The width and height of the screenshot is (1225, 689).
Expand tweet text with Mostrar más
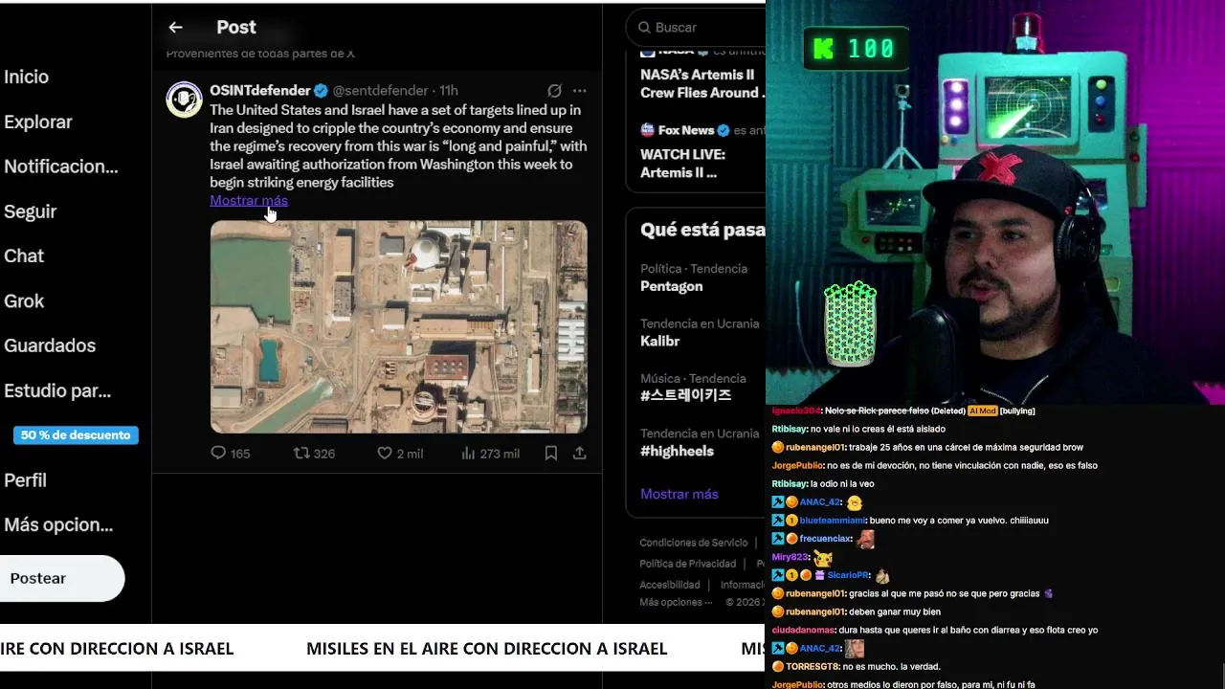pos(249,200)
